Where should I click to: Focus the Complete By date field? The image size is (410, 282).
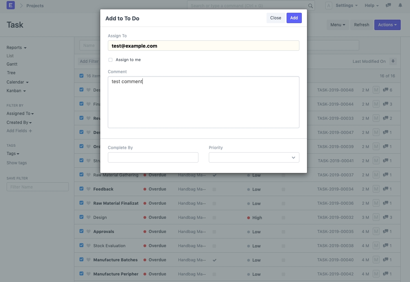point(153,157)
